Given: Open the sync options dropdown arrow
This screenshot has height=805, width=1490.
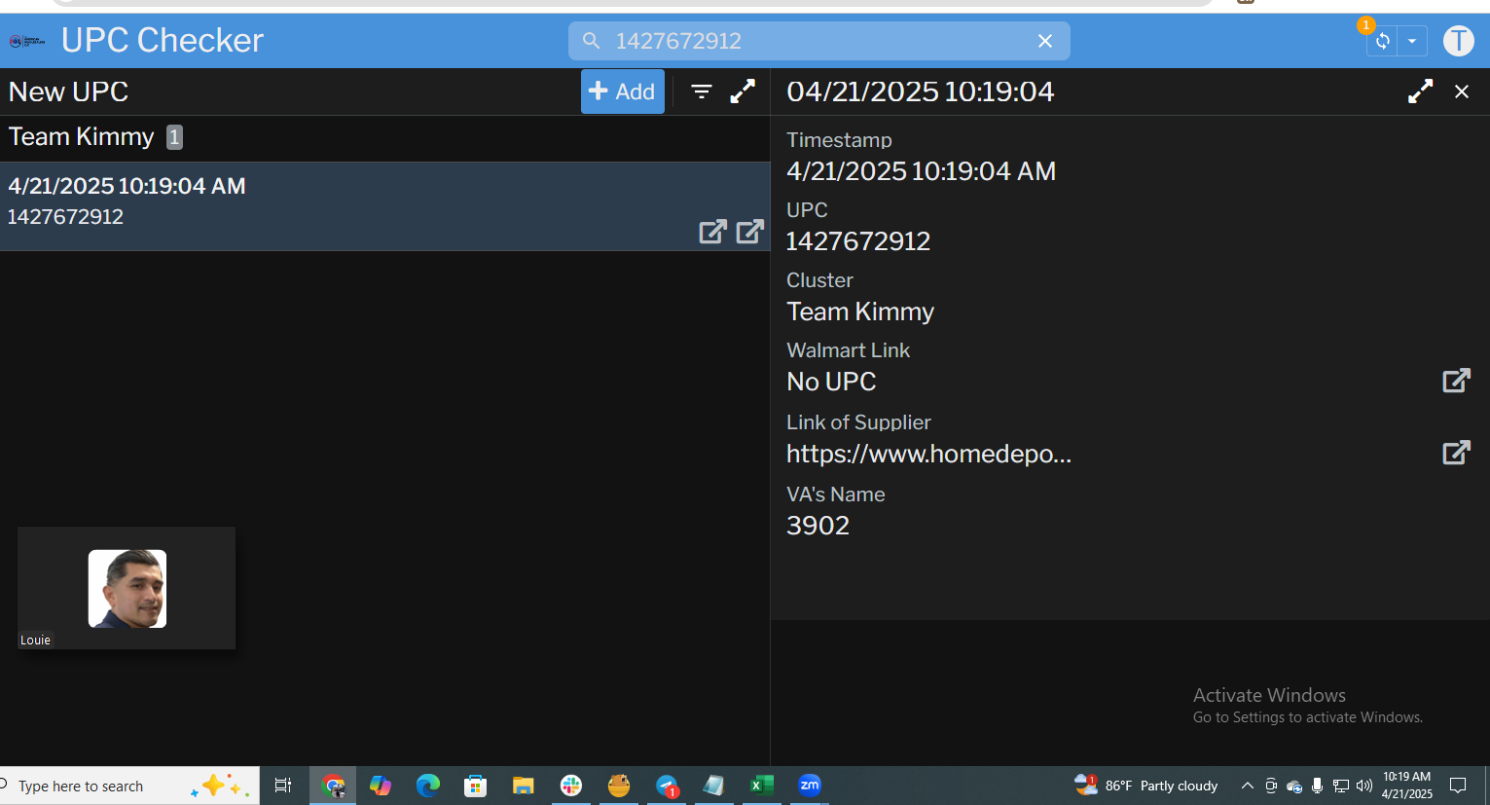Looking at the screenshot, I should [1411, 41].
